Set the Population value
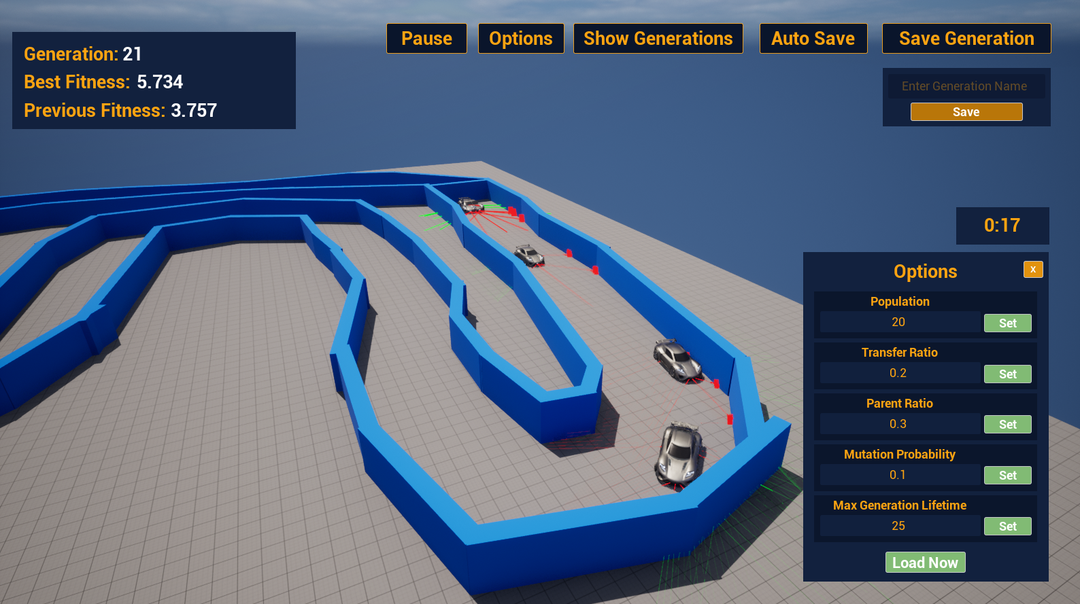 [x=1007, y=323]
